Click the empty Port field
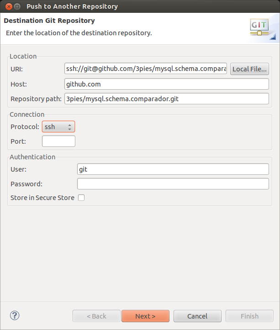This screenshot has width=280, height=330. 58,141
